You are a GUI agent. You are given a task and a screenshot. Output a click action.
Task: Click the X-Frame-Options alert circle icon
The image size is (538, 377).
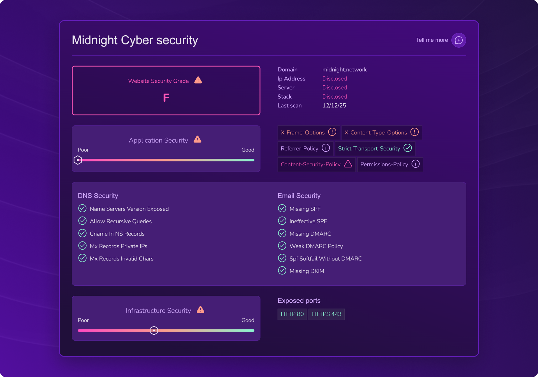pos(332,132)
